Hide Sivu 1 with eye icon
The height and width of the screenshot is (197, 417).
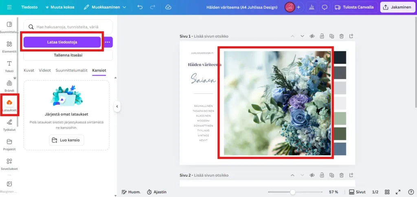[x=312, y=36]
